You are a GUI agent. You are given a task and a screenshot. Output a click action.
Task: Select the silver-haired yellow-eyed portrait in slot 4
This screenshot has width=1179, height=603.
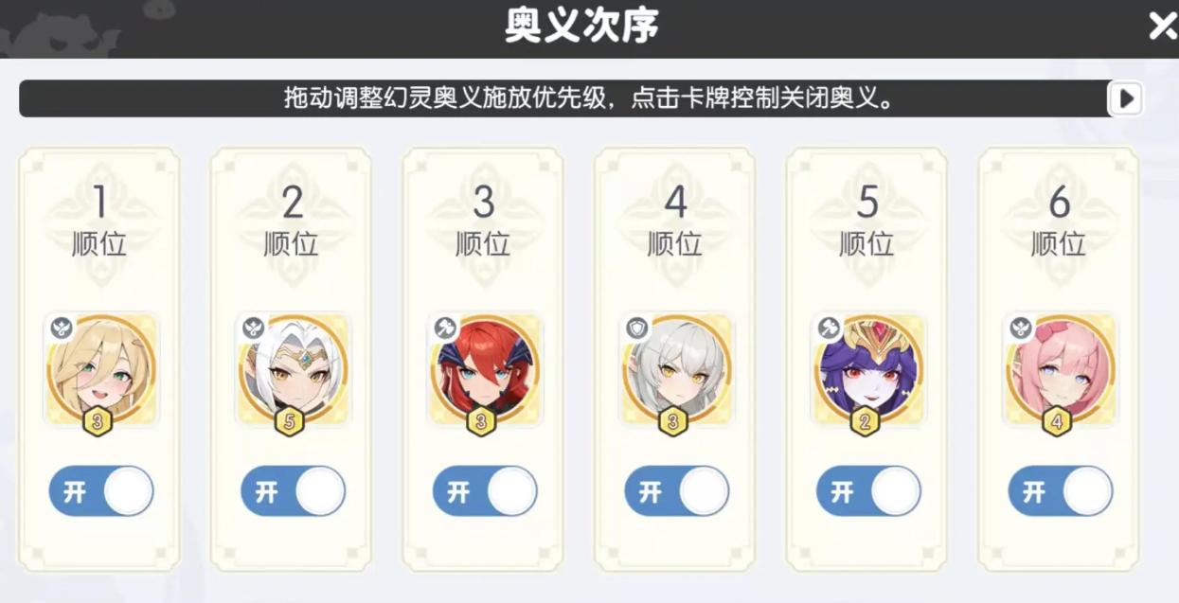[x=676, y=369]
